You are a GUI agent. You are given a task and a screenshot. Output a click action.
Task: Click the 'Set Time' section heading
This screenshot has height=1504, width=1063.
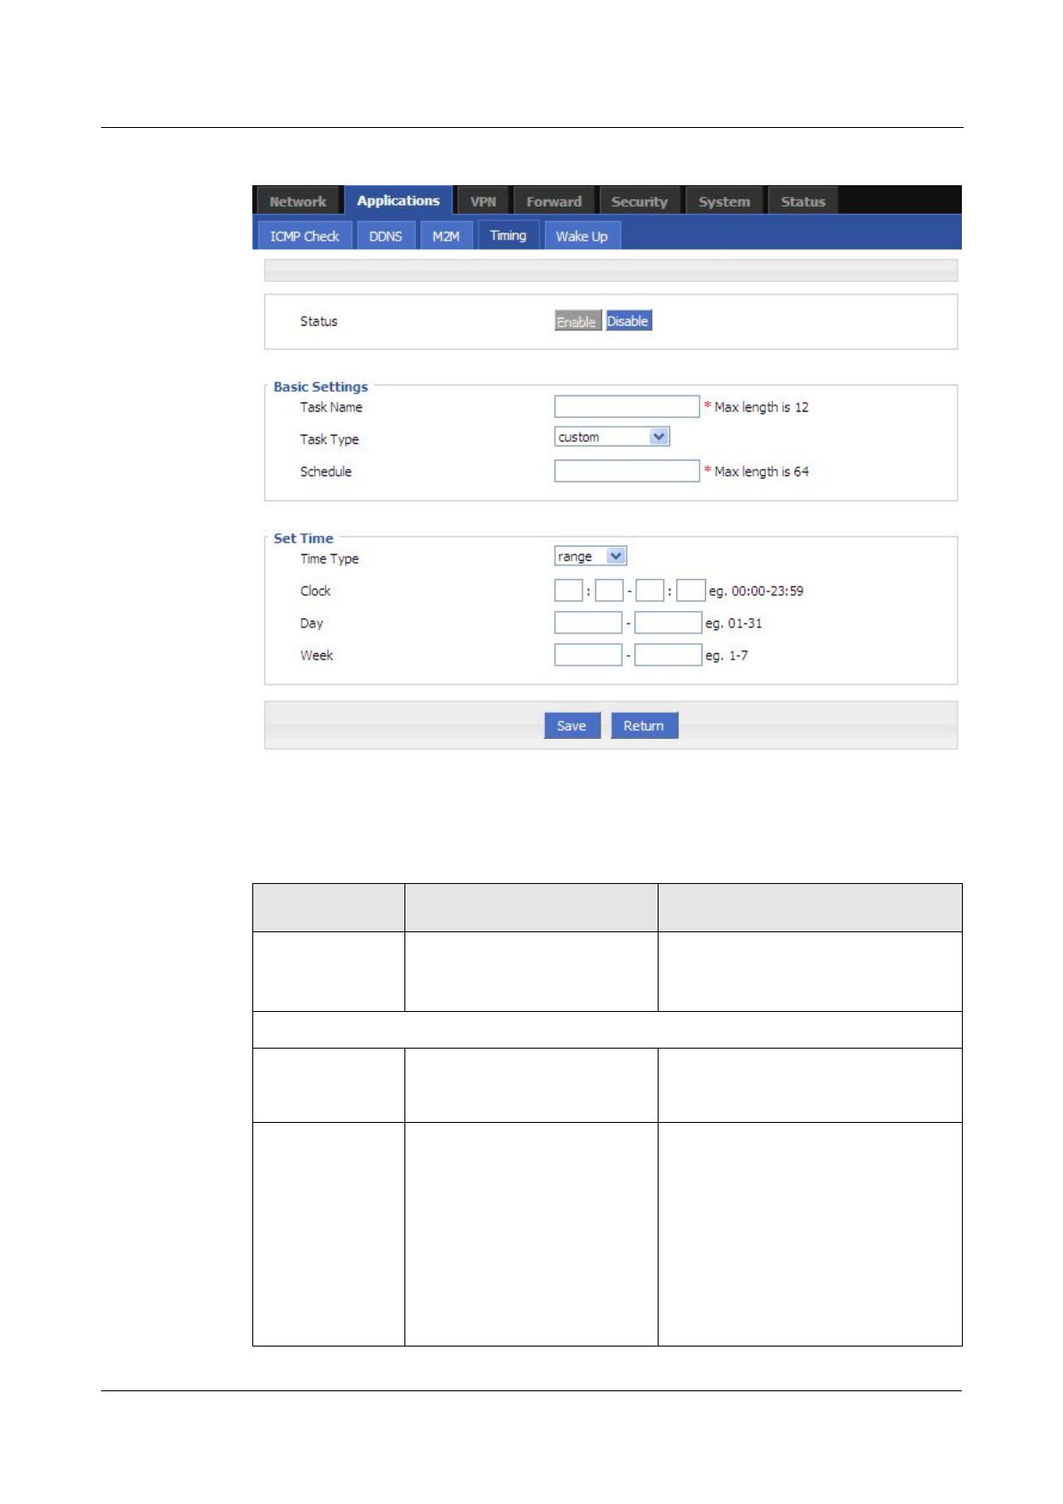tap(303, 538)
